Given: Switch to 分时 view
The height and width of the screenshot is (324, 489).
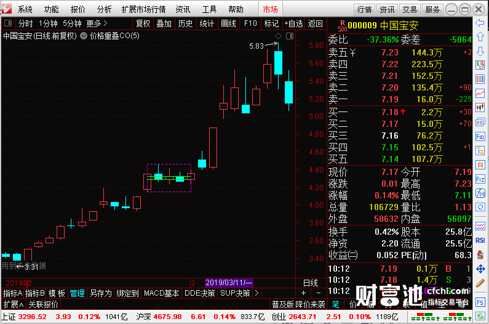Looking at the screenshot, I should pos(25,23).
